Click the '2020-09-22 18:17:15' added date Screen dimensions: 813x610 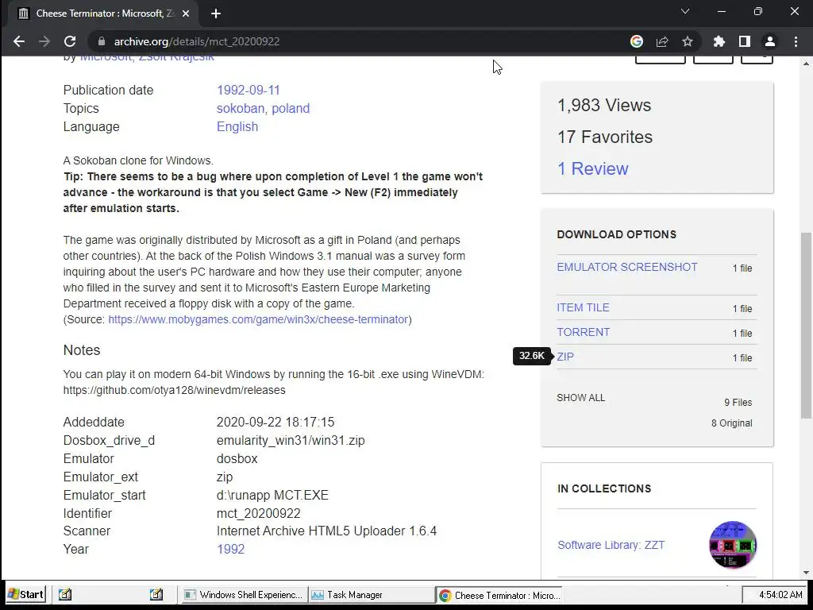[x=275, y=423]
